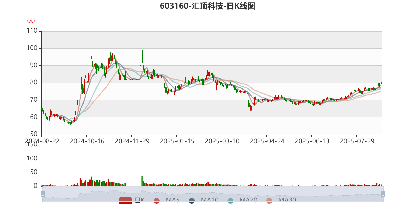Viewport: 415px width, 207px height.
Task: Grab the right data zoom slider handle
Action: [383, 194]
